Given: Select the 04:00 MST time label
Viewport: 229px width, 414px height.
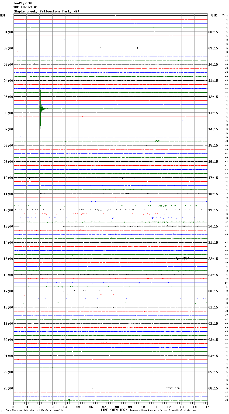Looking at the screenshot, I should 8,81.
